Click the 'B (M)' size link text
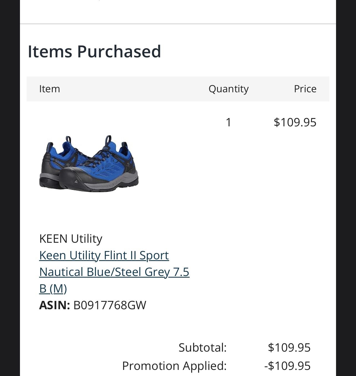Viewport: 356px width, 376px height. 53,288
